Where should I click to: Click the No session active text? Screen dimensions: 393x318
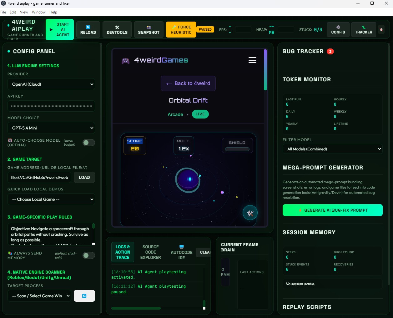300,284
